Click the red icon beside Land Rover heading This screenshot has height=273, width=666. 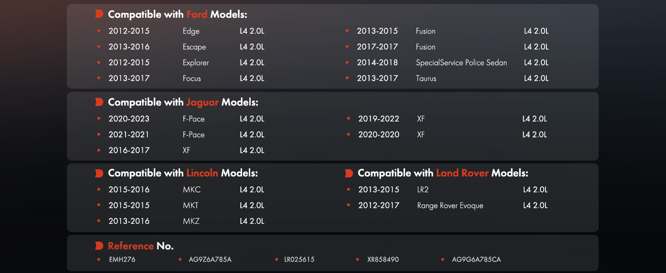349,173
